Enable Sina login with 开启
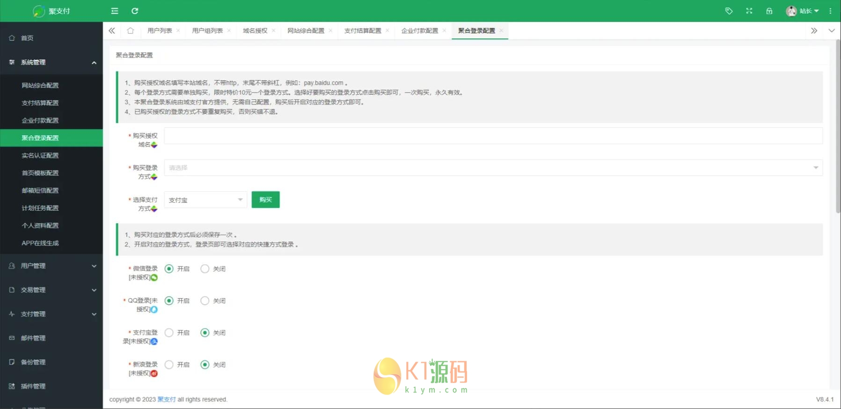The image size is (841, 409). click(x=169, y=365)
